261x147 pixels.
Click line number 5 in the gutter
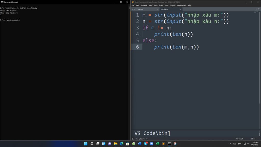[137, 41]
